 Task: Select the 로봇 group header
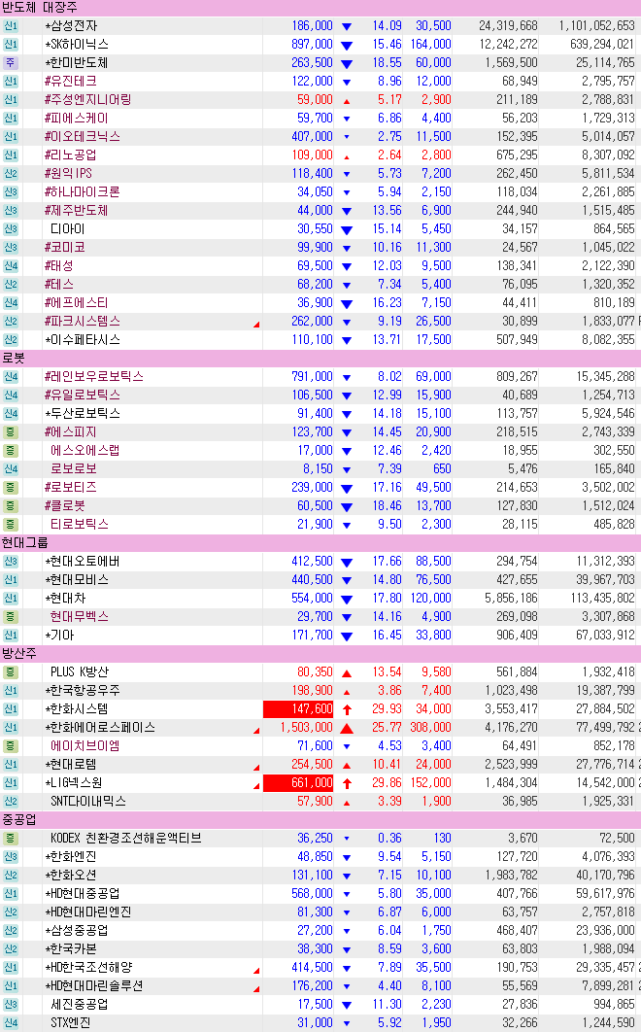[320, 358]
